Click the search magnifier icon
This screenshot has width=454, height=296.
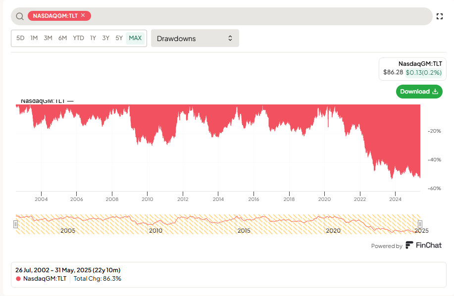[20, 16]
